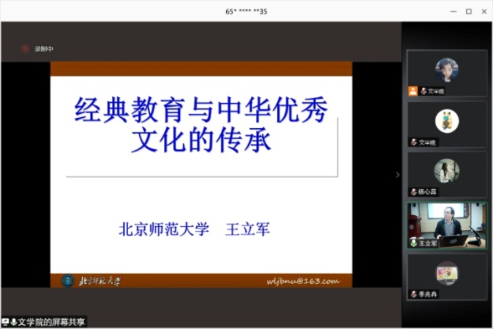This screenshot has height=329, width=493.
Task: Select 杨心蕊's participant avatar
Action: [x=447, y=171]
